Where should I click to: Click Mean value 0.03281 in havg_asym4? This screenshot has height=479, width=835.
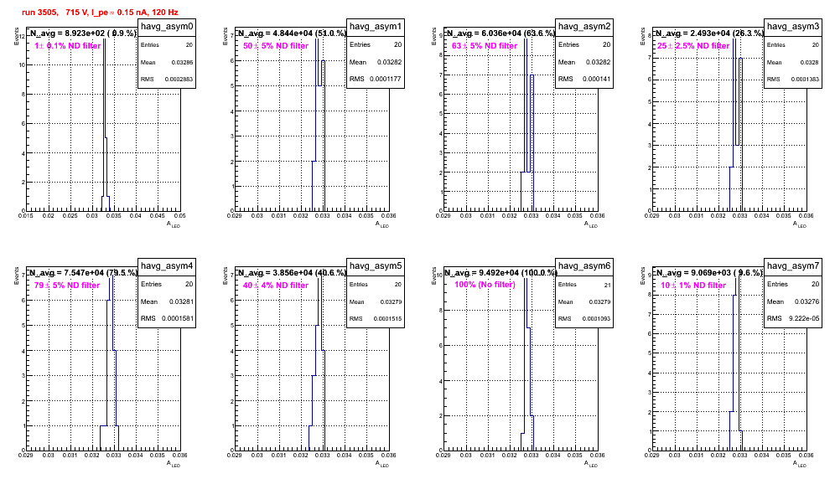[x=181, y=301]
